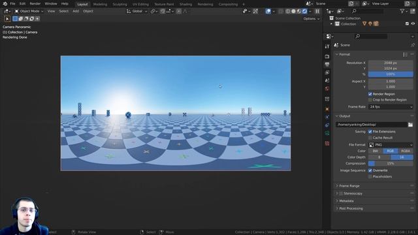The height and width of the screenshot is (235, 418).
Task: Switch to wireframe viewport shading
Action: (x=288, y=11)
